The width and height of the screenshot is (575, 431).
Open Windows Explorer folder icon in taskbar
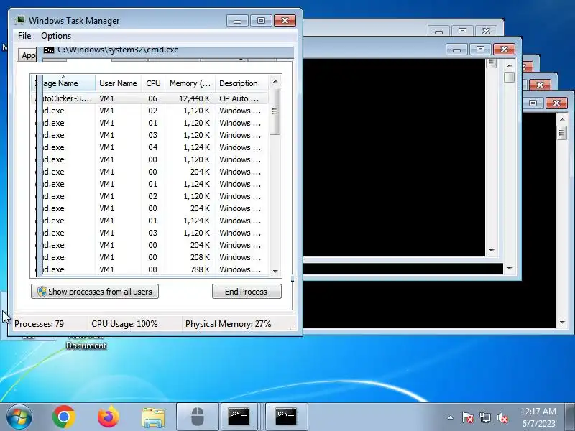coord(153,417)
